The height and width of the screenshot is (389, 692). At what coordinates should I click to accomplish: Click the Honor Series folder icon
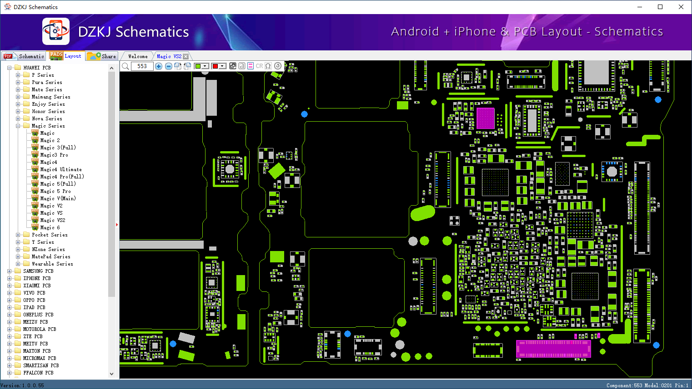[26, 111]
